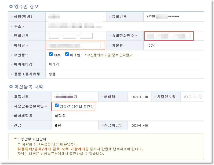214x165 pixels.
Task: Click the 등록번호 label
Action: tap(119, 17)
